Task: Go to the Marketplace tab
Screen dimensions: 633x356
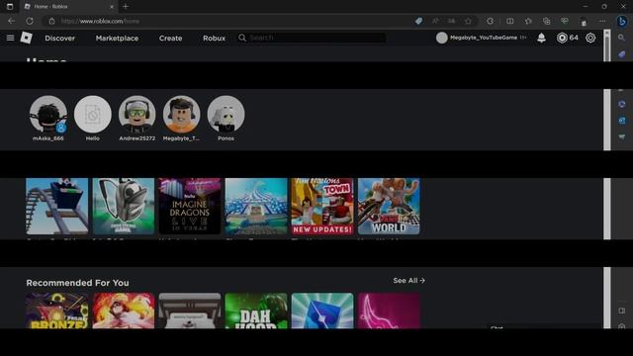Action: [x=117, y=38]
